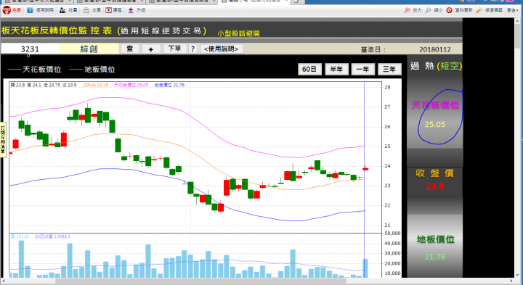Select the 60日 chart range

pos(309,69)
